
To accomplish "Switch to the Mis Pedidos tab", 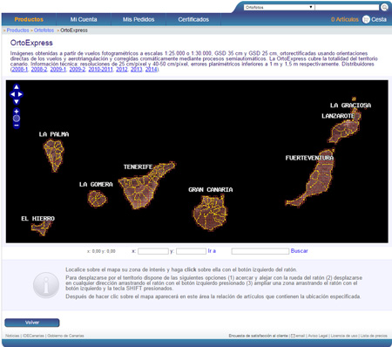I will pos(139,19).
